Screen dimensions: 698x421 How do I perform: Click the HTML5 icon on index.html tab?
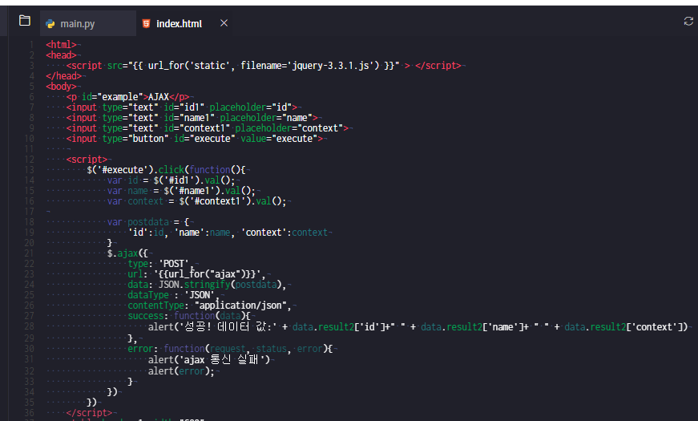tap(146, 23)
